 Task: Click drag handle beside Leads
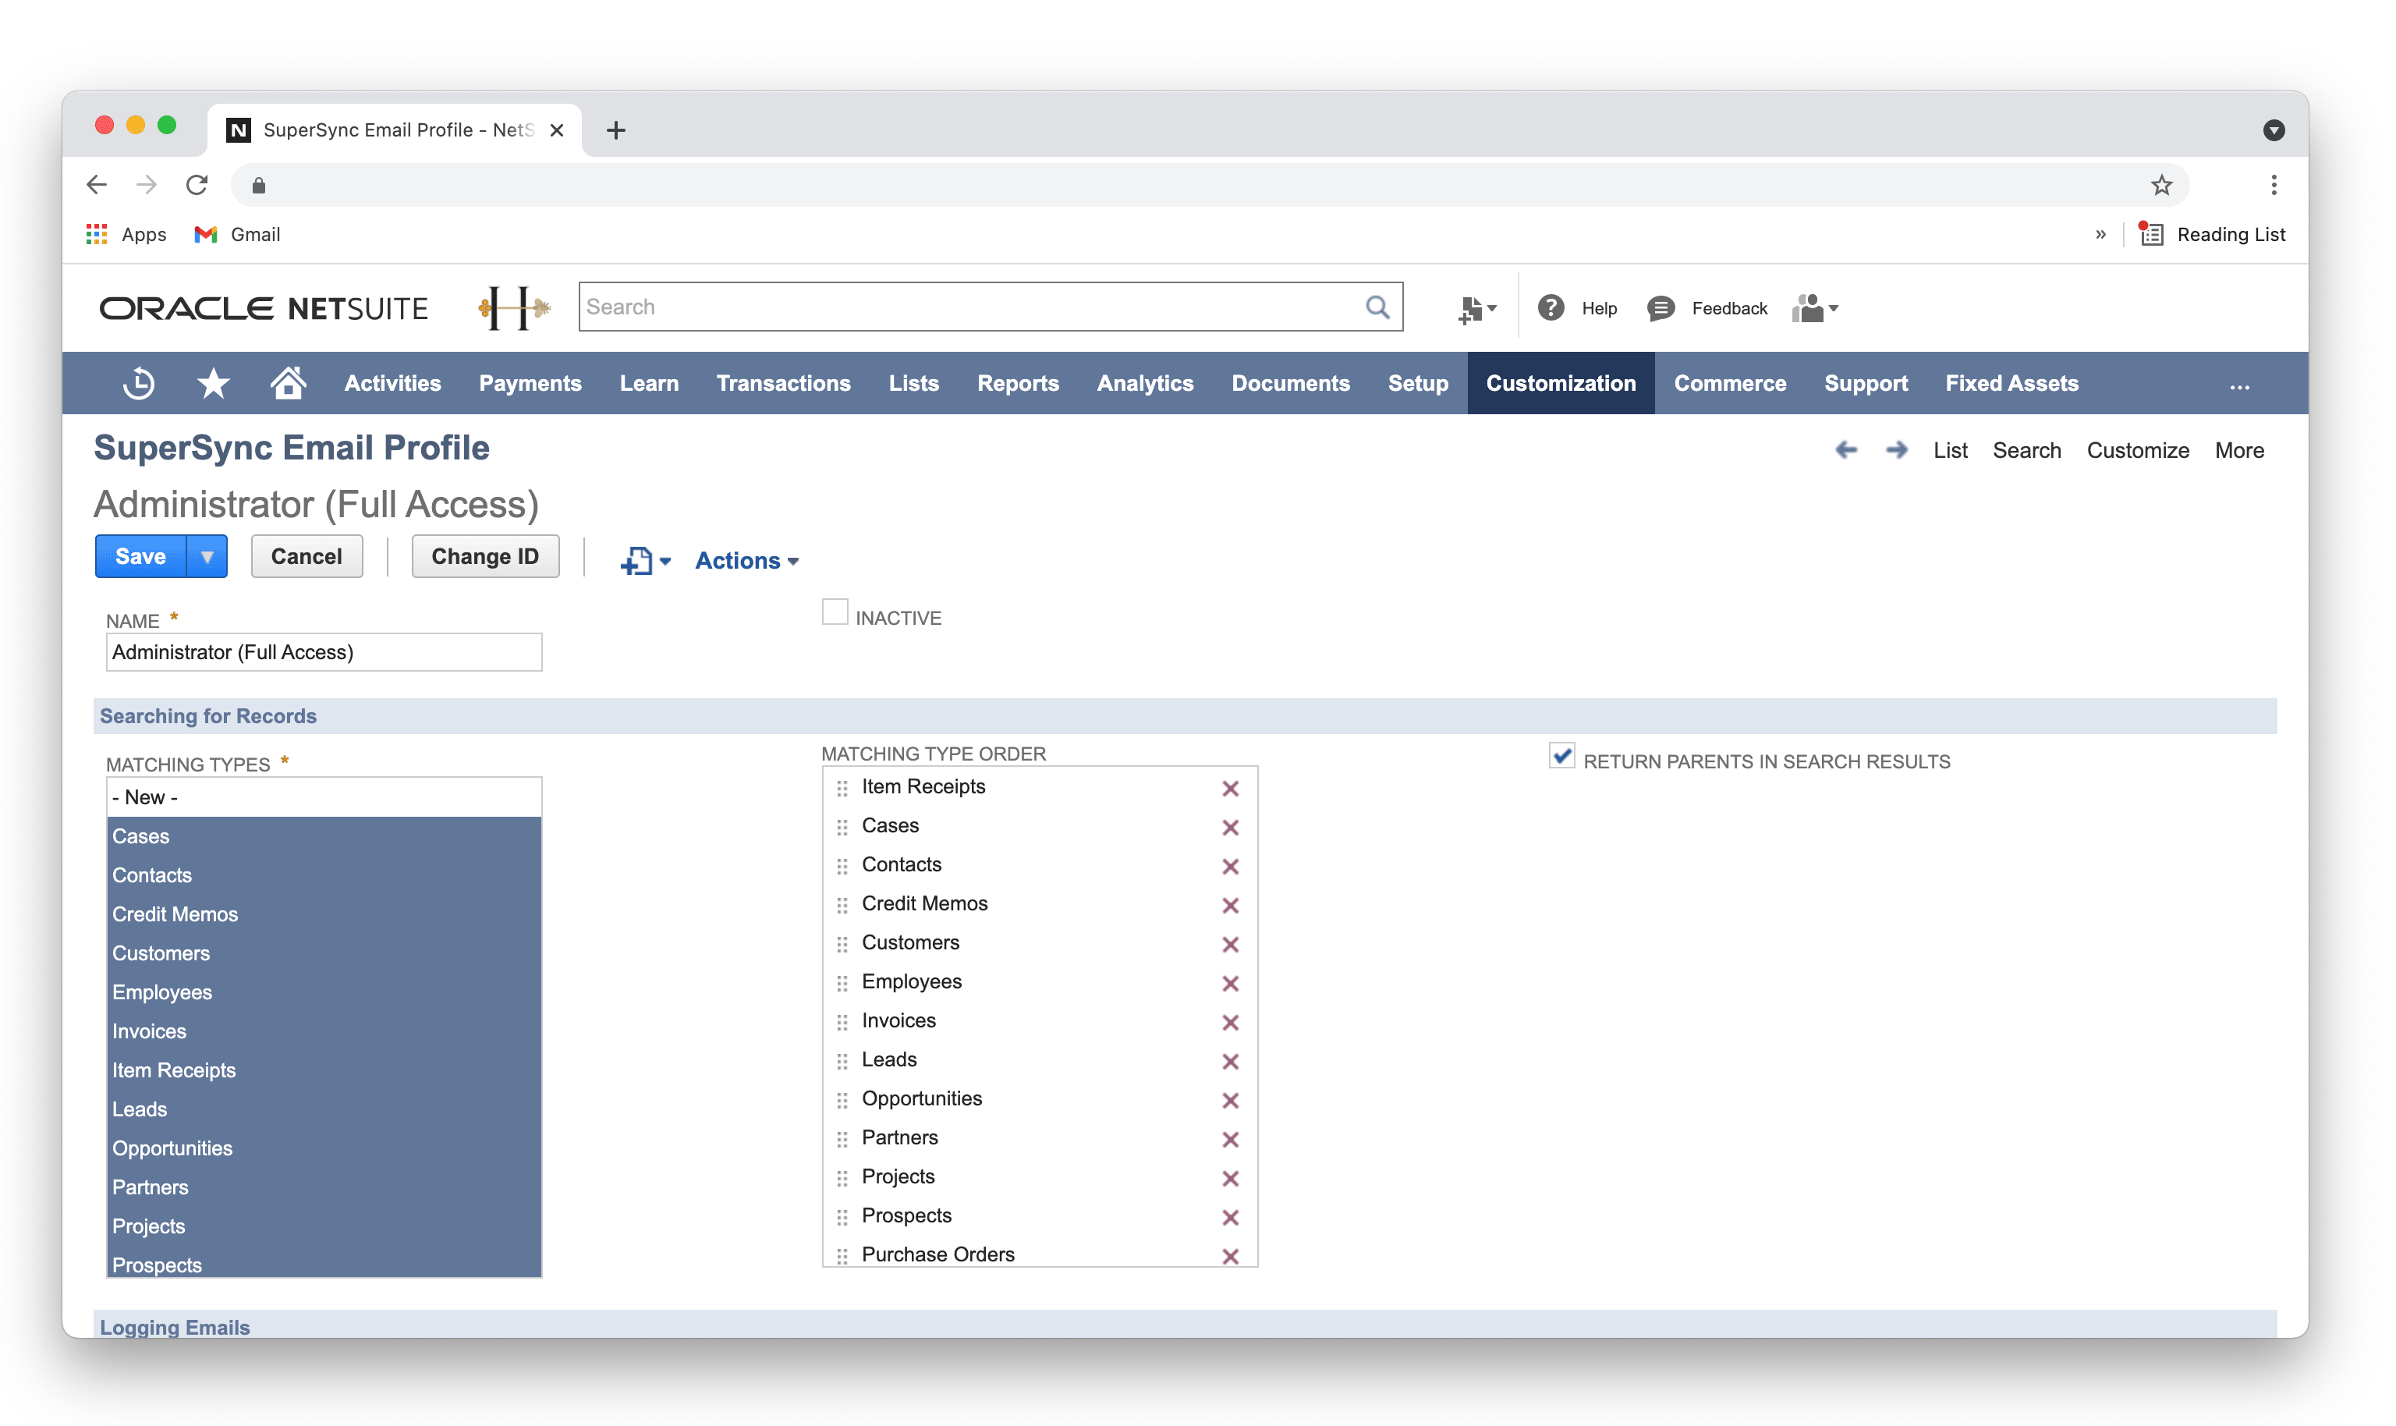pos(842,1061)
